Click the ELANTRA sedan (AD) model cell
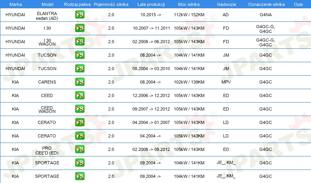The width and height of the screenshot is (311, 183). (x=47, y=16)
